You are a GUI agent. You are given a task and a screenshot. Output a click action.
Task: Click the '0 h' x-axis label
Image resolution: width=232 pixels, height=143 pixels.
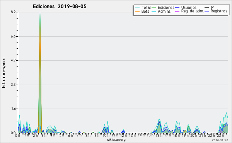click(18, 136)
